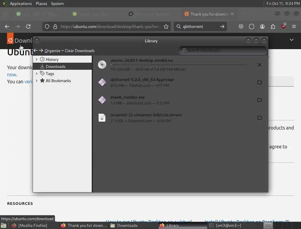Click Firefox forward navigation arrow
Image resolution: width=301 pixels, height=229 pixels.
[18, 26]
